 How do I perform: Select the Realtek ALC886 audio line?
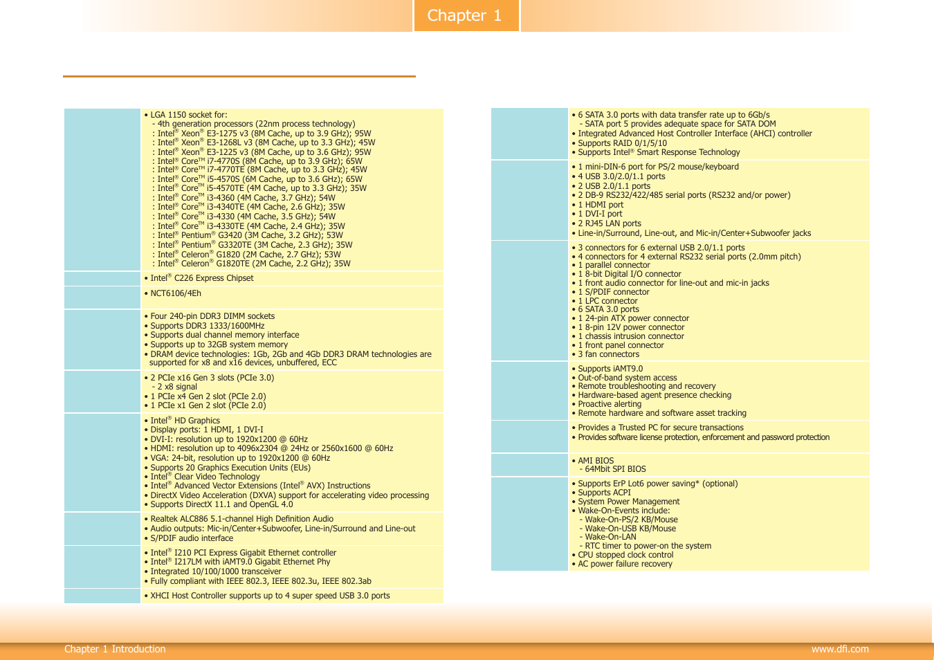tap(239, 519)
